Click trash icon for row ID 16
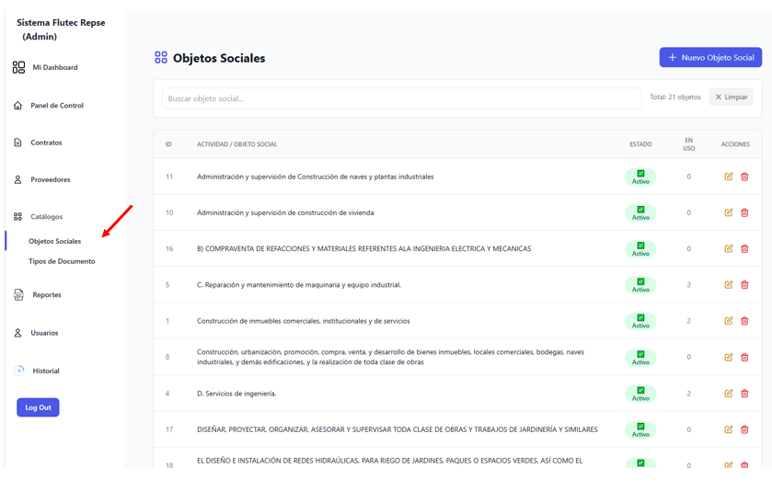The image size is (772, 491). pos(744,248)
